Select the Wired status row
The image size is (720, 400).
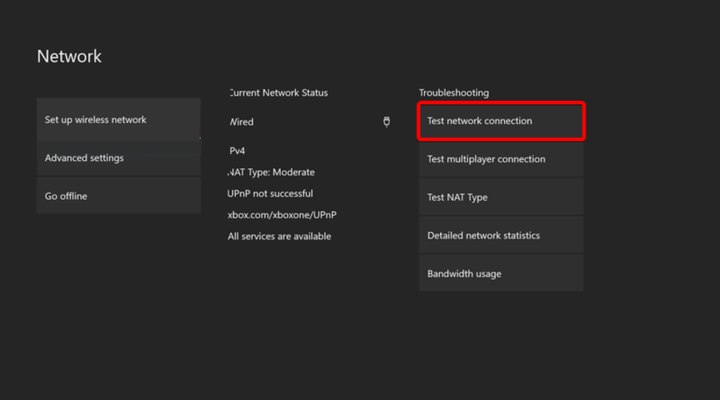tap(310, 122)
